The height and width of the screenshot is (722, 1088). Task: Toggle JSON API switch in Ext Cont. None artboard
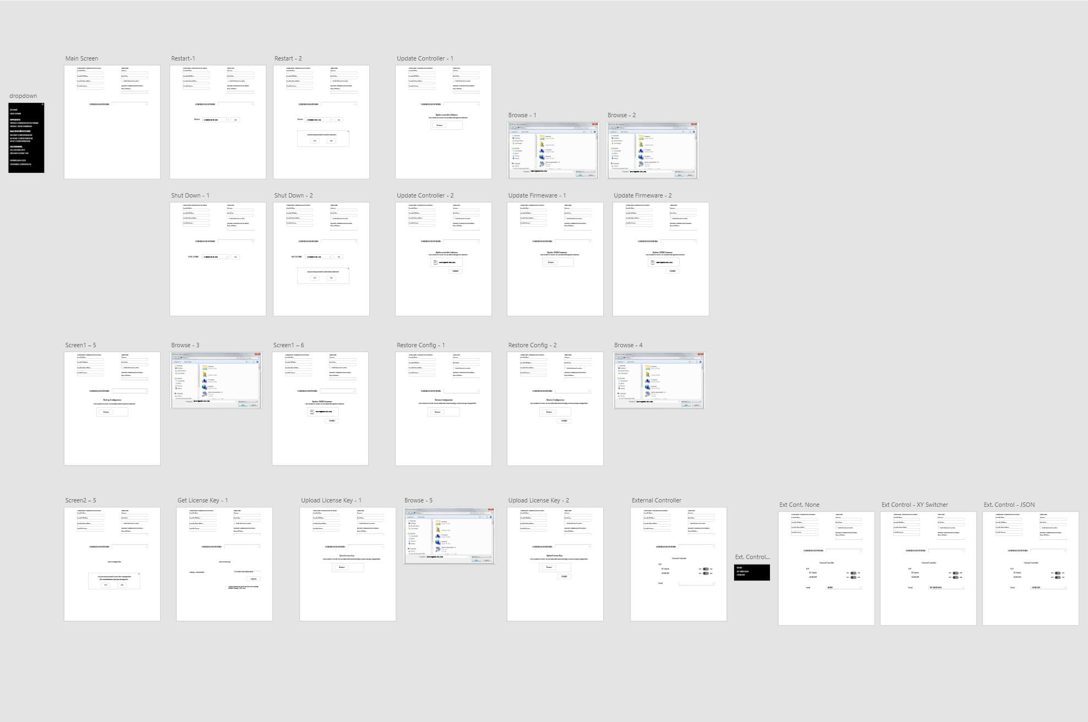[853, 577]
